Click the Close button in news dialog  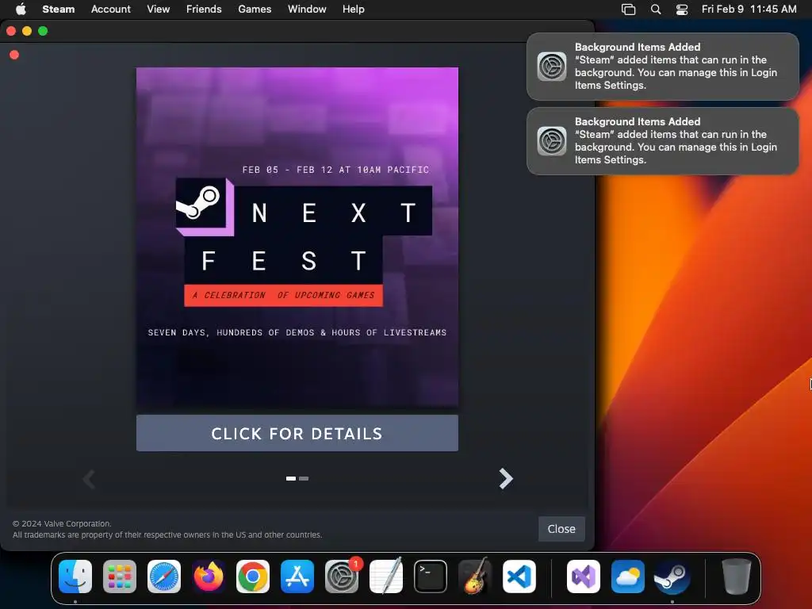[x=561, y=529]
